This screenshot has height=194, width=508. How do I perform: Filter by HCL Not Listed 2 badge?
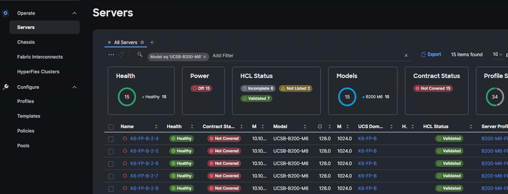[295, 88]
